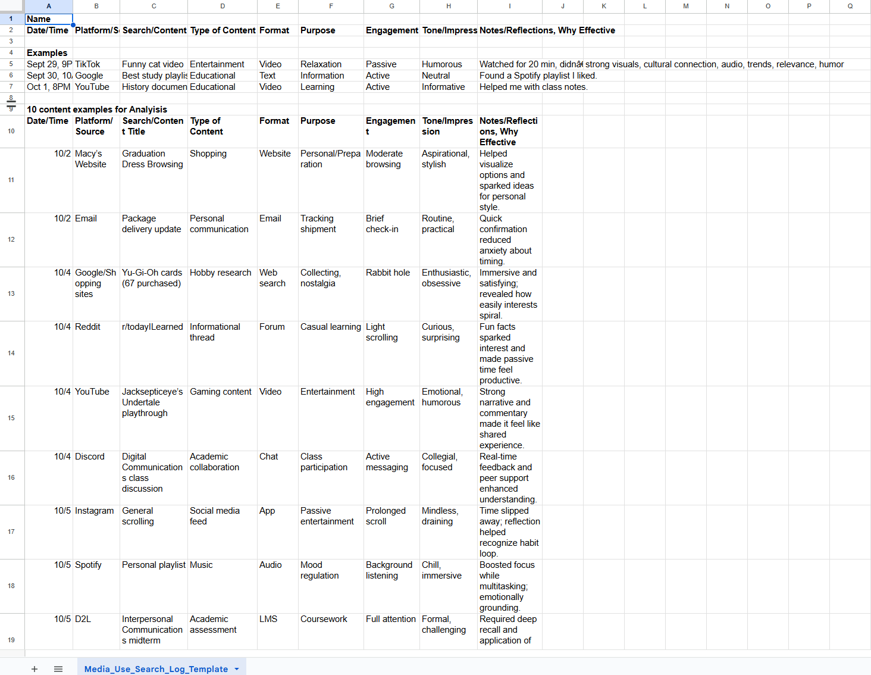The height and width of the screenshot is (675, 871).
Task: Click the 'Yu-Gi-Oh cards (67 purchased)' cell
Action: pyautogui.click(x=153, y=279)
